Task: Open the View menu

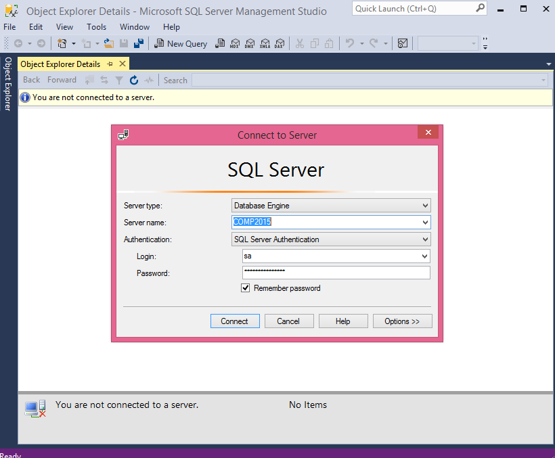Action: pos(64,27)
